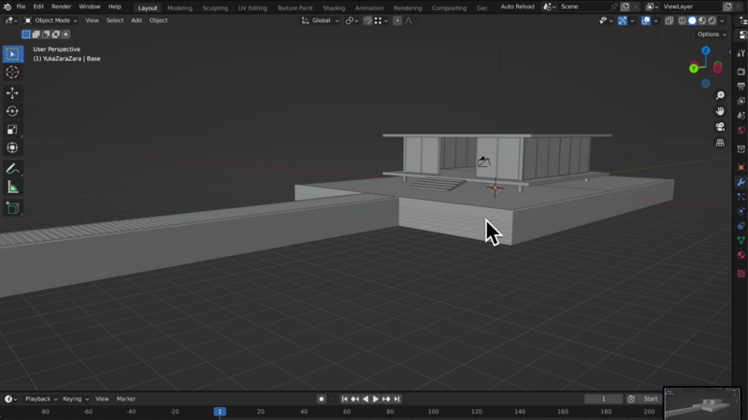Open the Playback dropdown in timeline
This screenshot has height=420, width=748.
coord(41,399)
